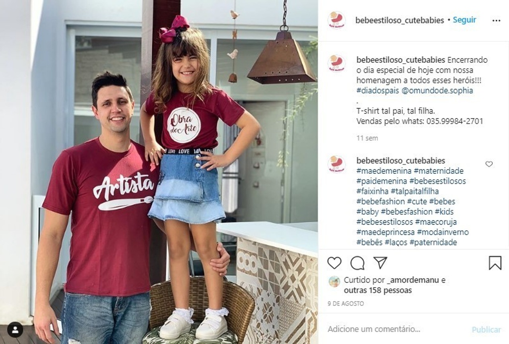The image size is (509, 344).
Task: Open the comment bubble icon
Action: 357,263
